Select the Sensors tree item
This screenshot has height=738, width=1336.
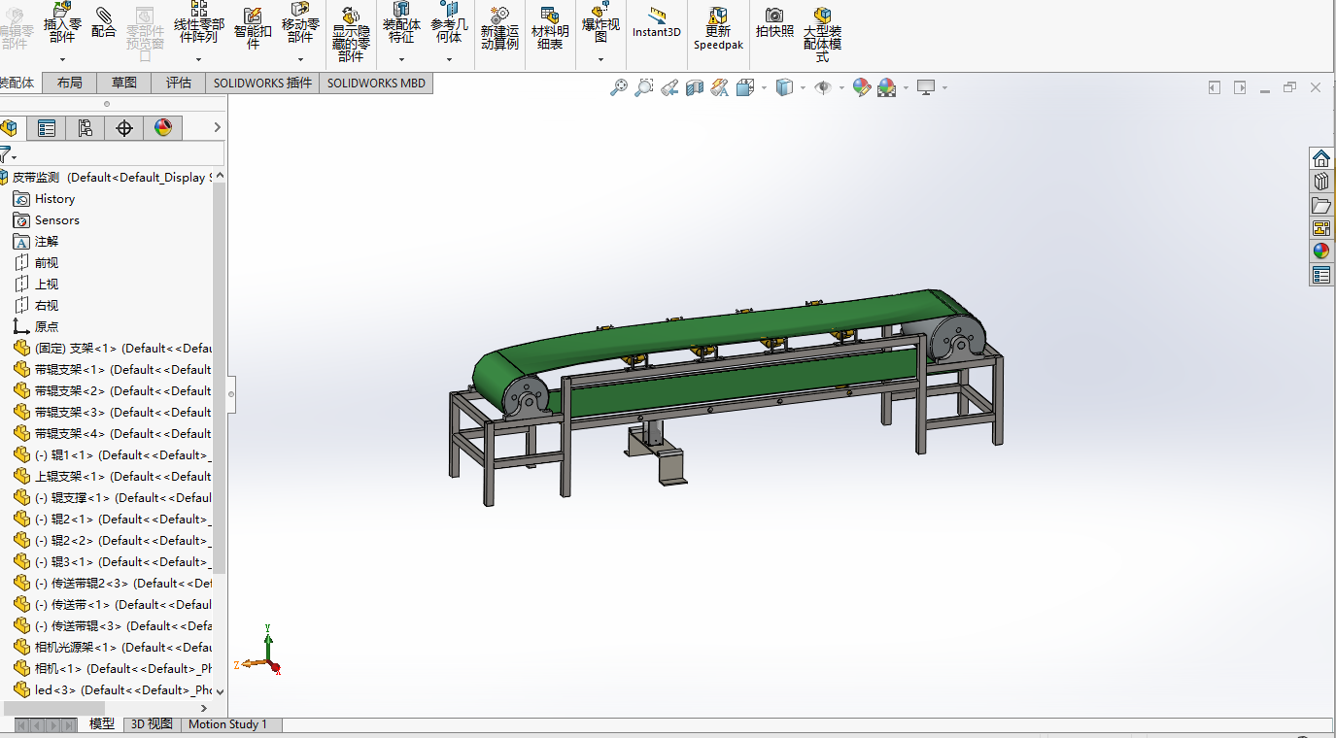click(57, 220)
